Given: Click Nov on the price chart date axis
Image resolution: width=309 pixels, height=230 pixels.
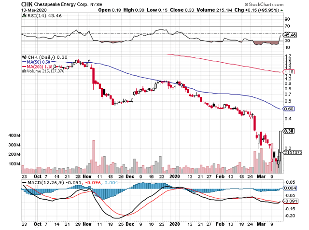Looking at the screenshot, I should point(87,176).
